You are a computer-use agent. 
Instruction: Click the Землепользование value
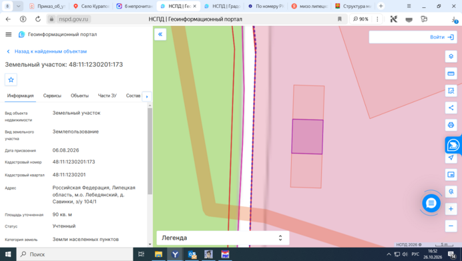(75, 132)
